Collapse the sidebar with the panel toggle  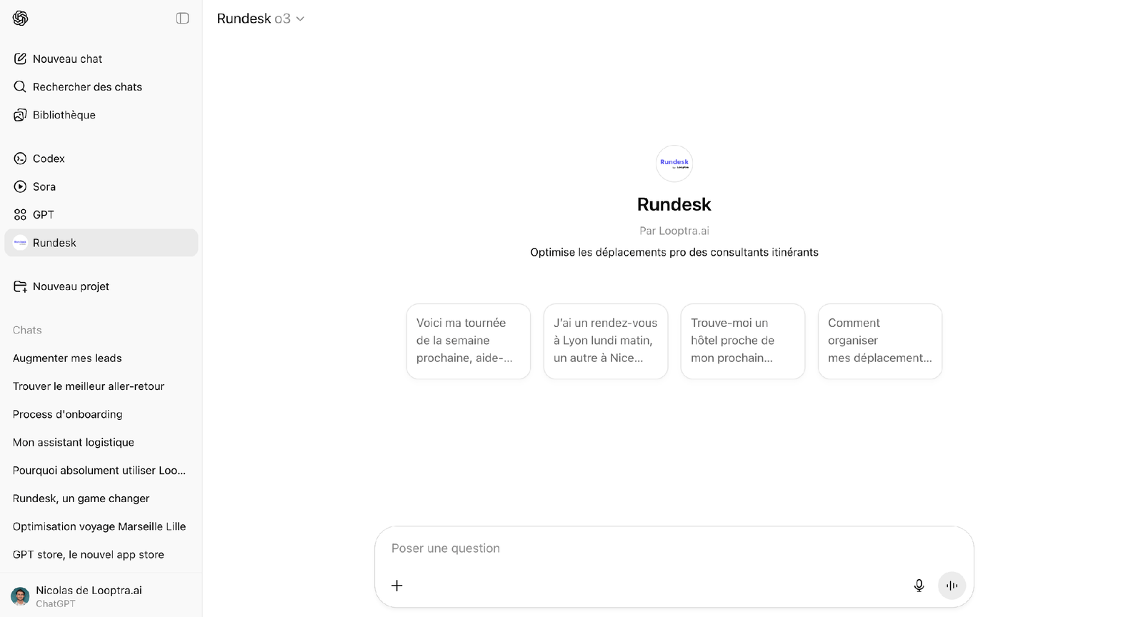click(x=182, y=19)
